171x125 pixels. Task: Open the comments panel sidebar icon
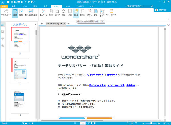point(3,38)
